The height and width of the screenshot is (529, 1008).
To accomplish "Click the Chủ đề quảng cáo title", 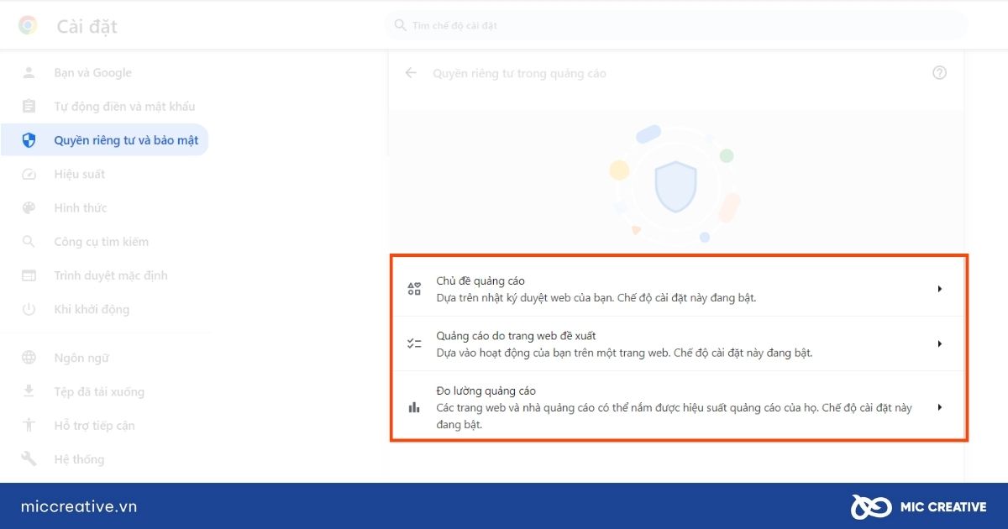I will [480, 280].
